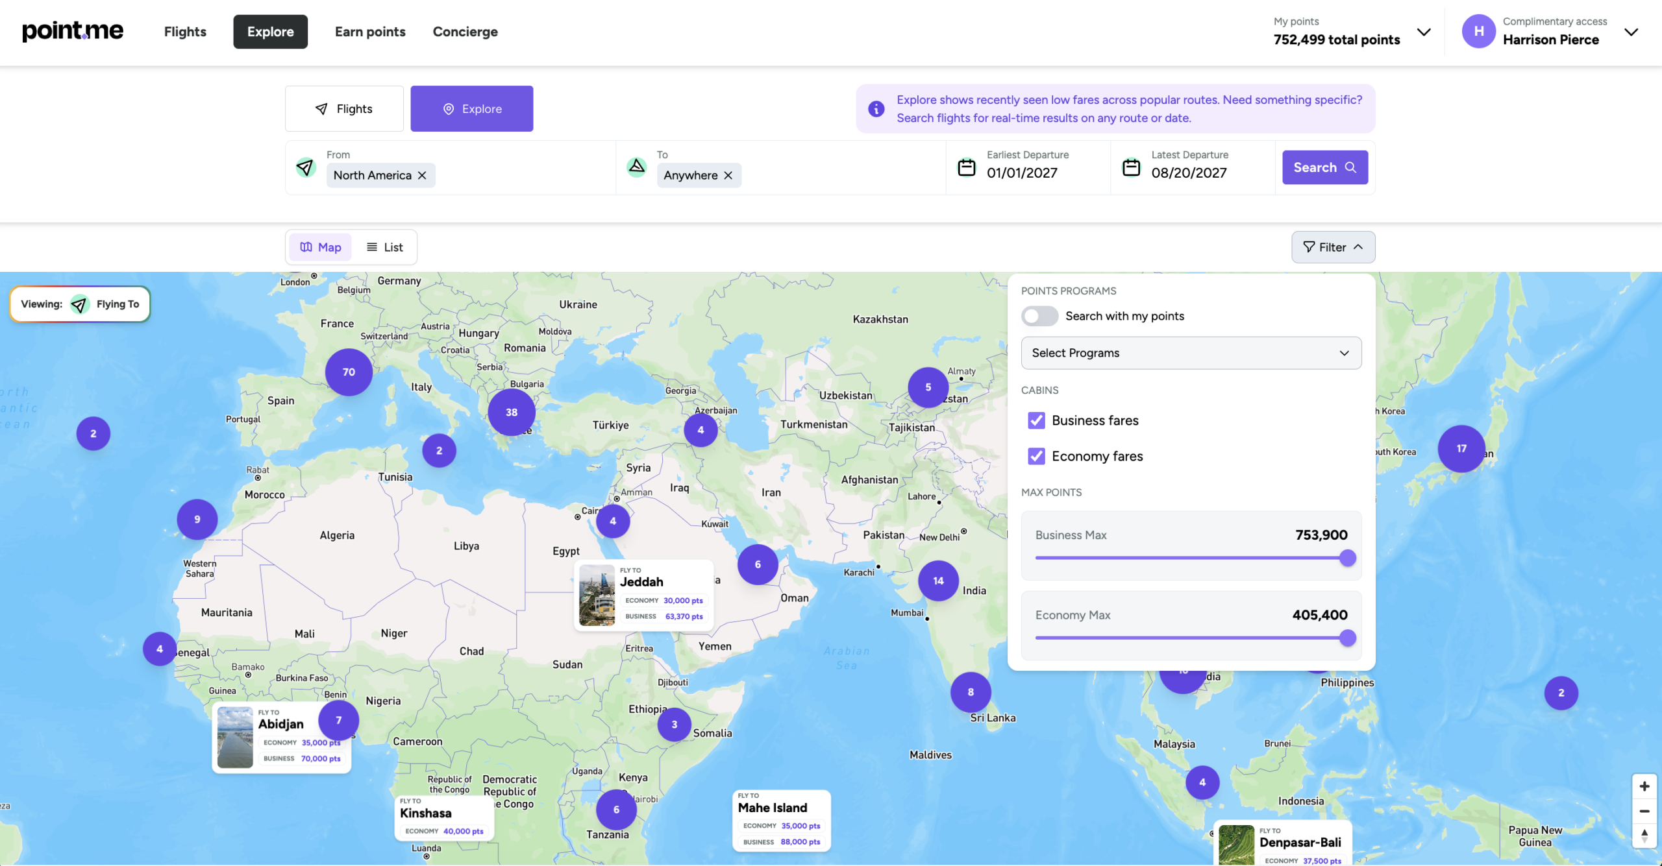
Task: Click the 8 cluster marker near Sri Lanka
Action: 971,692
